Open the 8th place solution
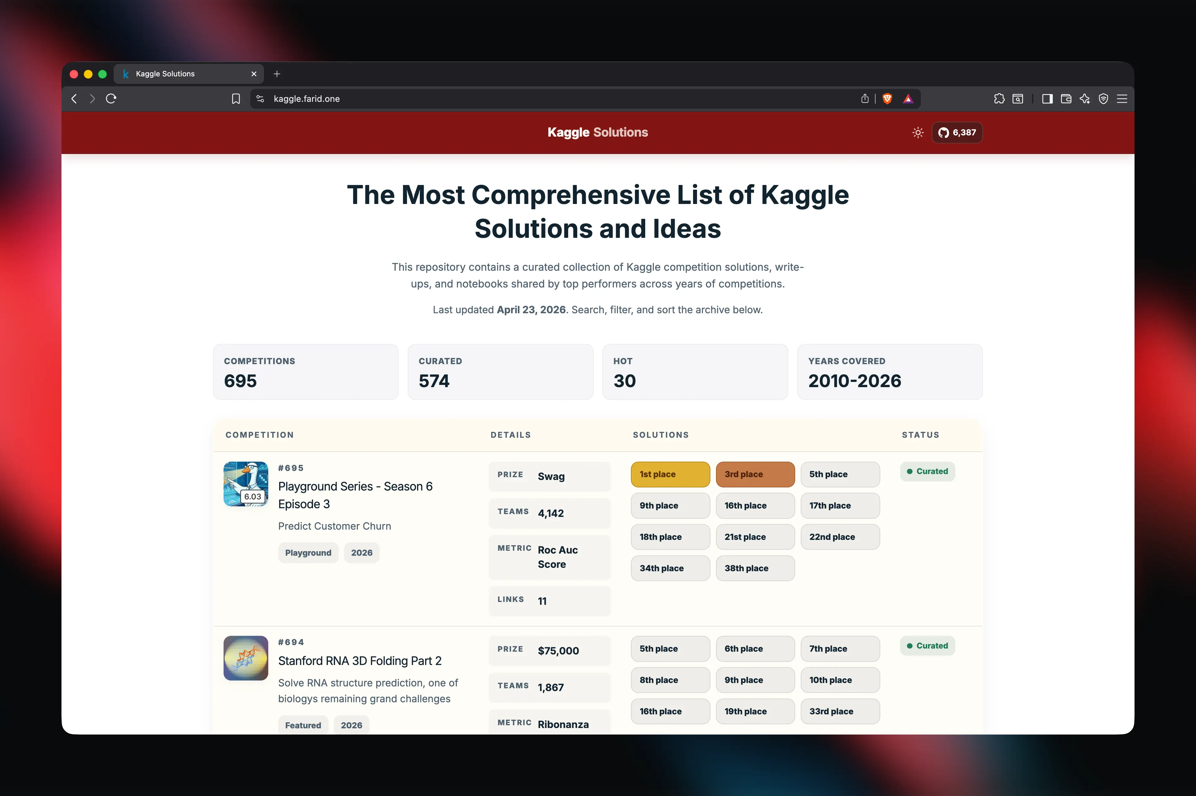The height and width of the screenshot is (796, 1196). coord(670,680)
